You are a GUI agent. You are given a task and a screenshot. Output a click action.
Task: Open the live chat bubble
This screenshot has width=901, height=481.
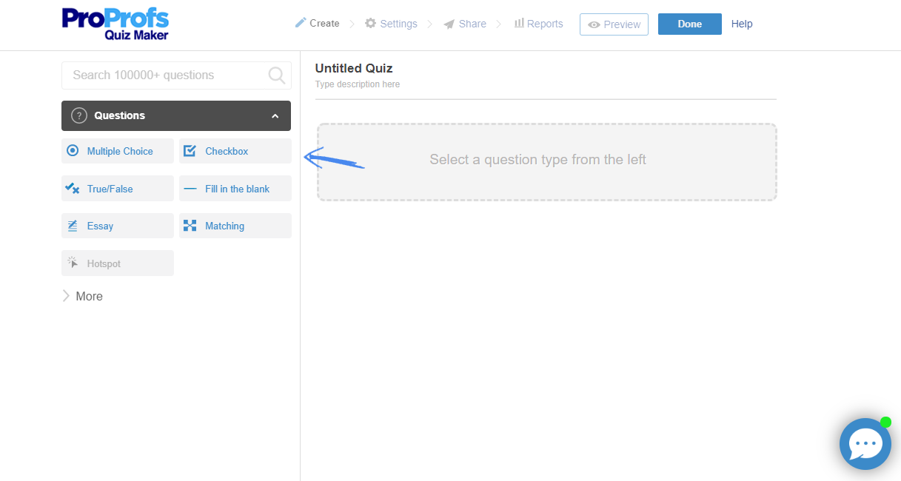coord(865,444)
